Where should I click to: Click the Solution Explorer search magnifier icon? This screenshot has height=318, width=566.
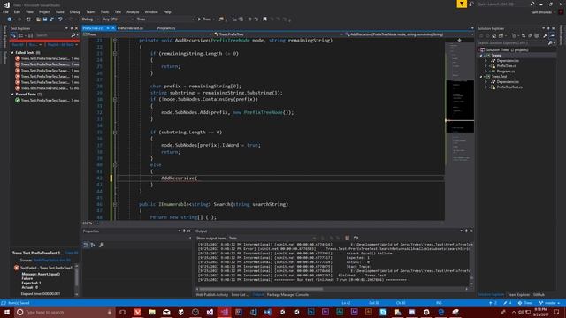pos(550,43)
